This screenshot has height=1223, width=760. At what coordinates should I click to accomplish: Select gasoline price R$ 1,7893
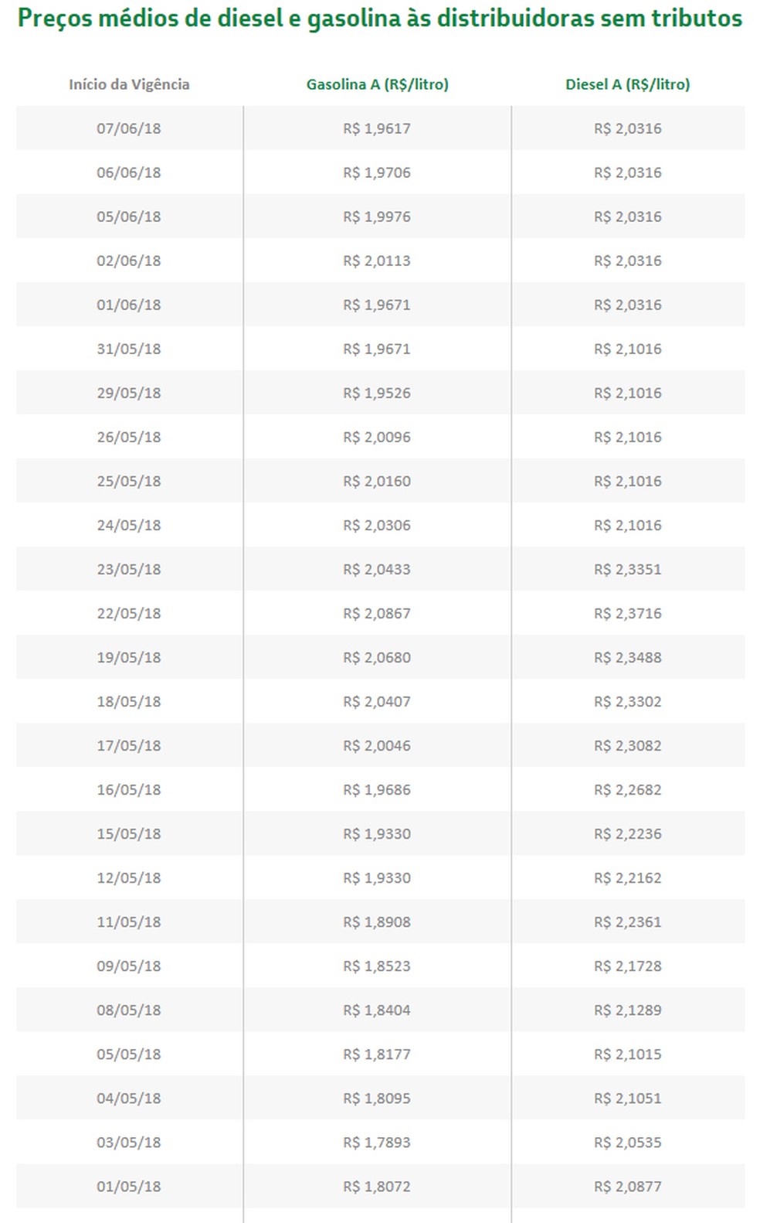(377, 1142)
